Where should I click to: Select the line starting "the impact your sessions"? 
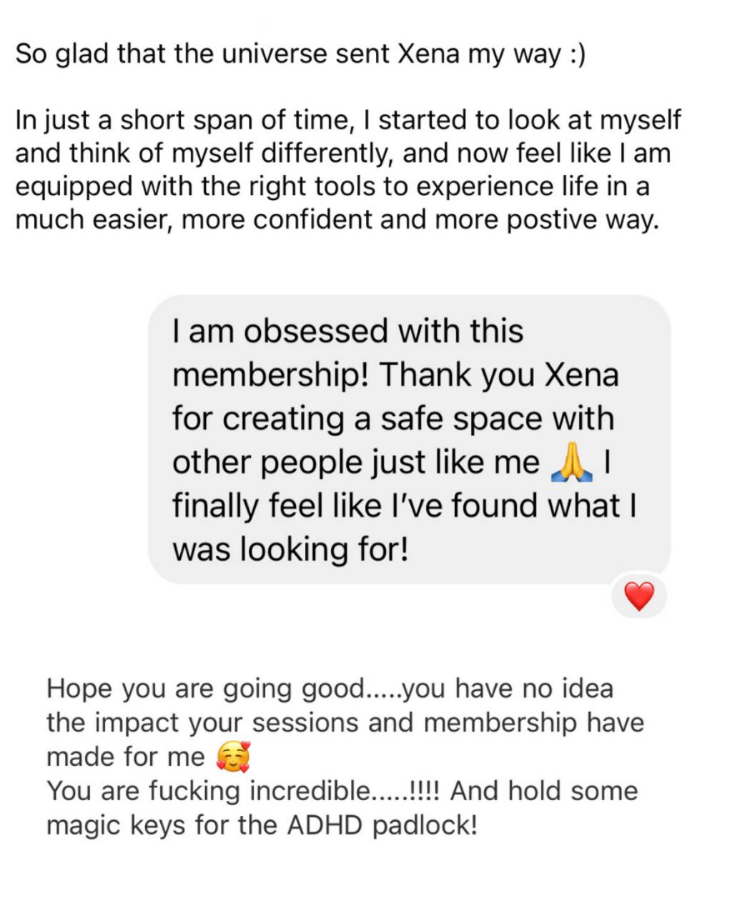click(345, 722)
